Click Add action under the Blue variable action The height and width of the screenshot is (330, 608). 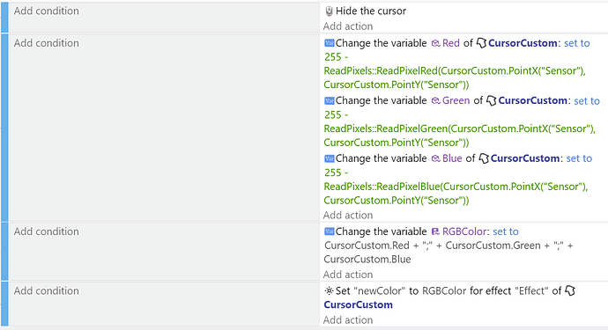pos(348,216)
